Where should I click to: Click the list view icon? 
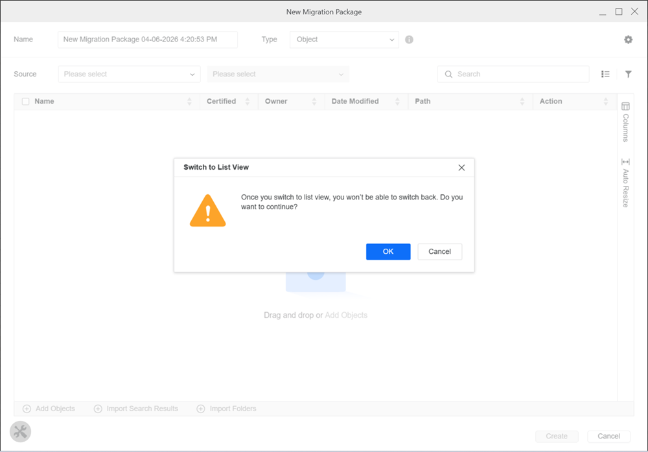(x=605, y=74)
